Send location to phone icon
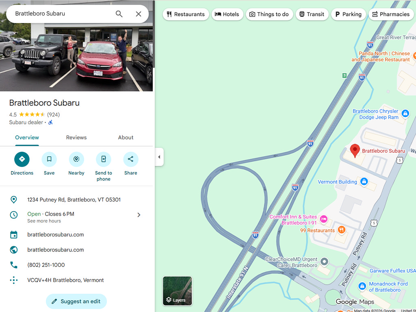Image resolution: width=416 pixels, height=312 pixels. [x=104, y=159]
